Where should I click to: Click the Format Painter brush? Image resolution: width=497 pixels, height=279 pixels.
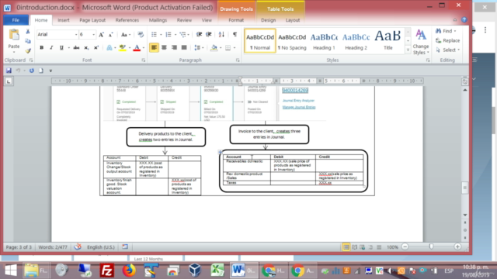28,50
